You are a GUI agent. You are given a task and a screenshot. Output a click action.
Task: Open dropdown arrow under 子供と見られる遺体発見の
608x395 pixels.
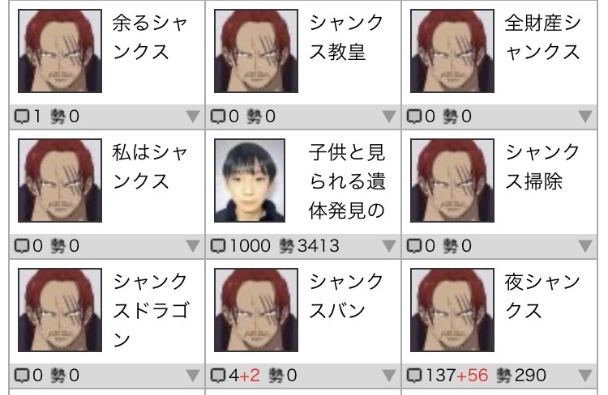coord(389,245)
